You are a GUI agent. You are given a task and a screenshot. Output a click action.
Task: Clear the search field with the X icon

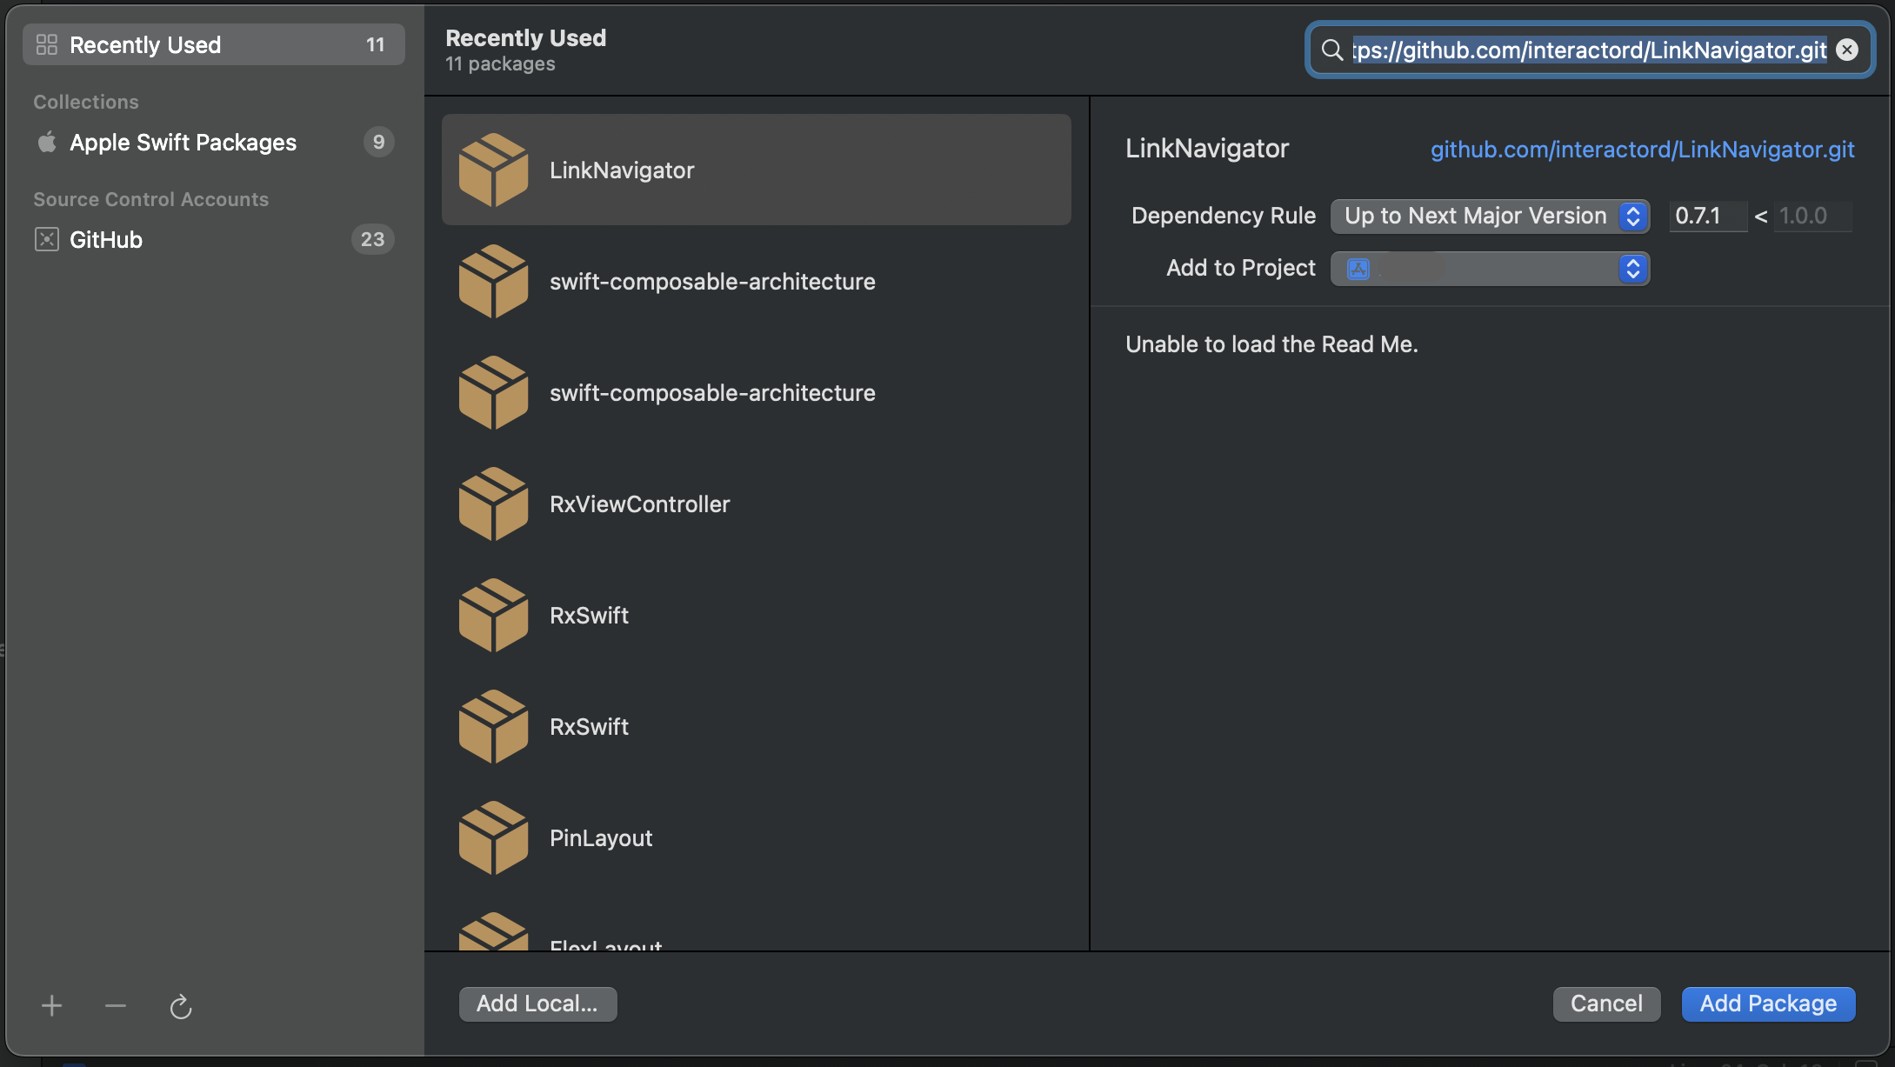coord(1847,50)
